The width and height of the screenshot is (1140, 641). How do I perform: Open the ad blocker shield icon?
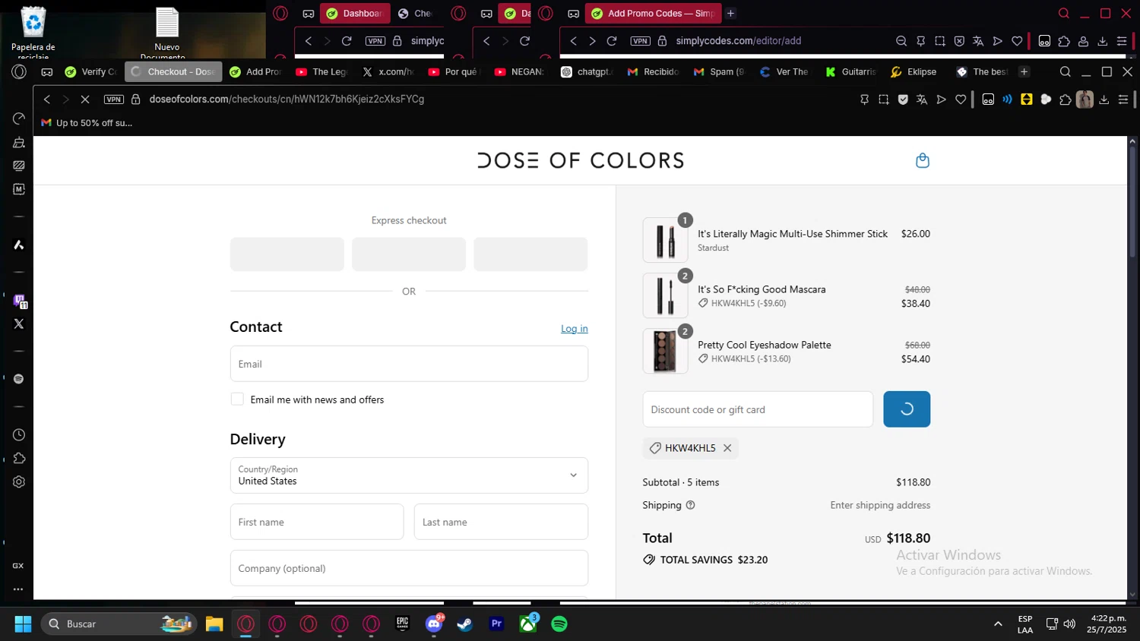point(903,99)
